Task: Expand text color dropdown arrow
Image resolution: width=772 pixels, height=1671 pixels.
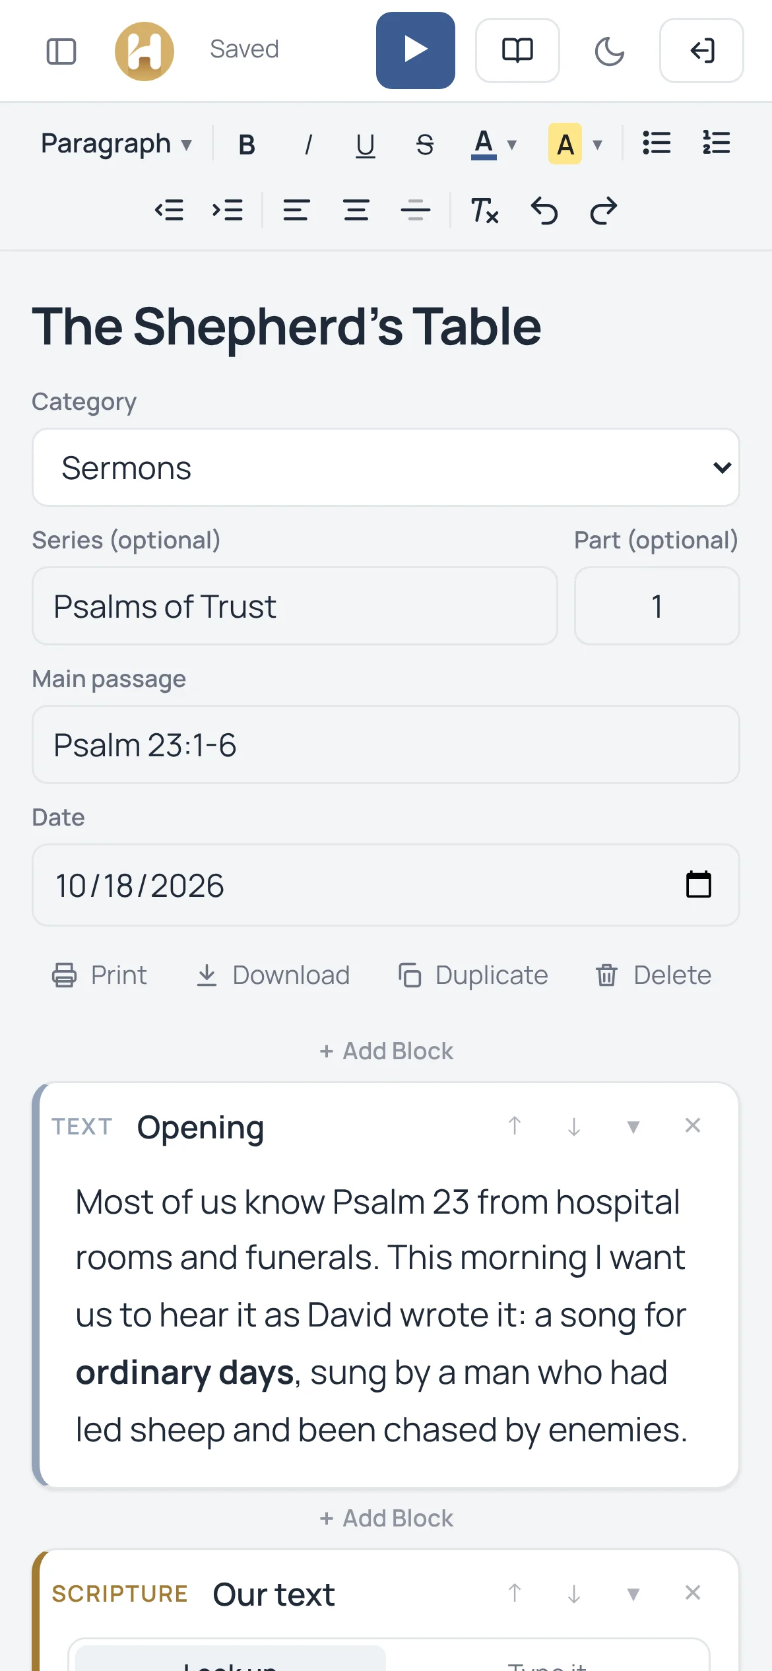Action: pos(511,144)
